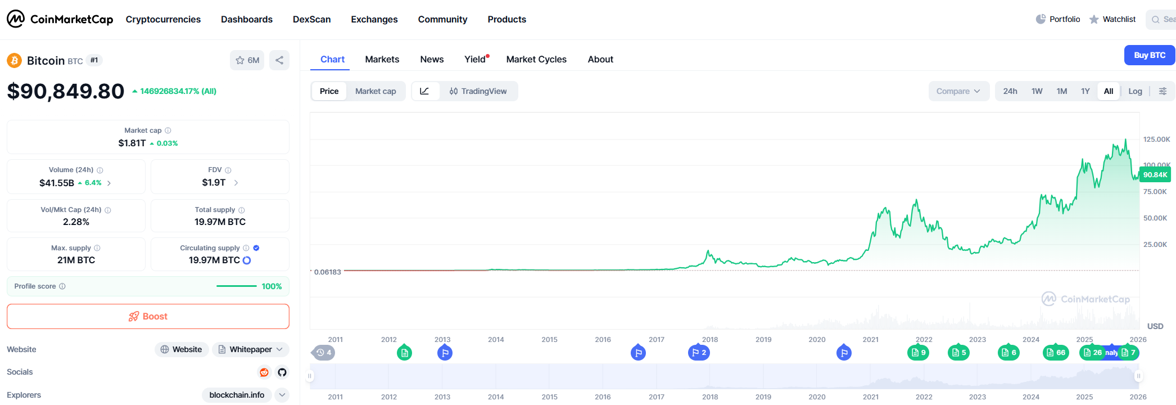This screenshot has height=405, width=1176.
Task: Click the circulating supply progress ring
Action: coord(247,260)
